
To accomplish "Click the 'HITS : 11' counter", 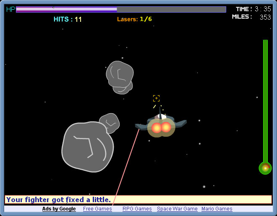I will tap(68, 19).
